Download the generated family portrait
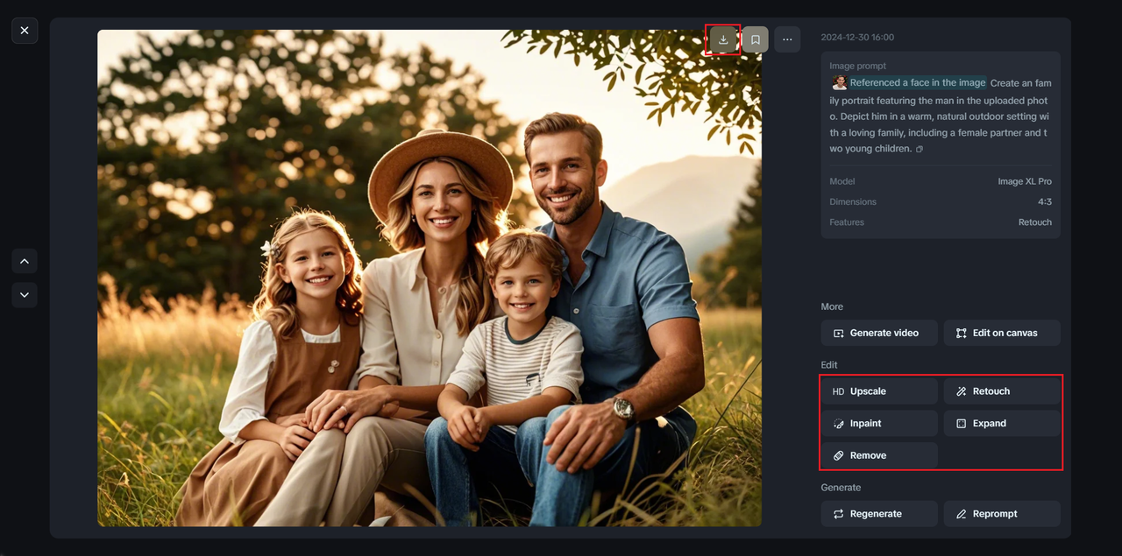 [x=723, y=39]
